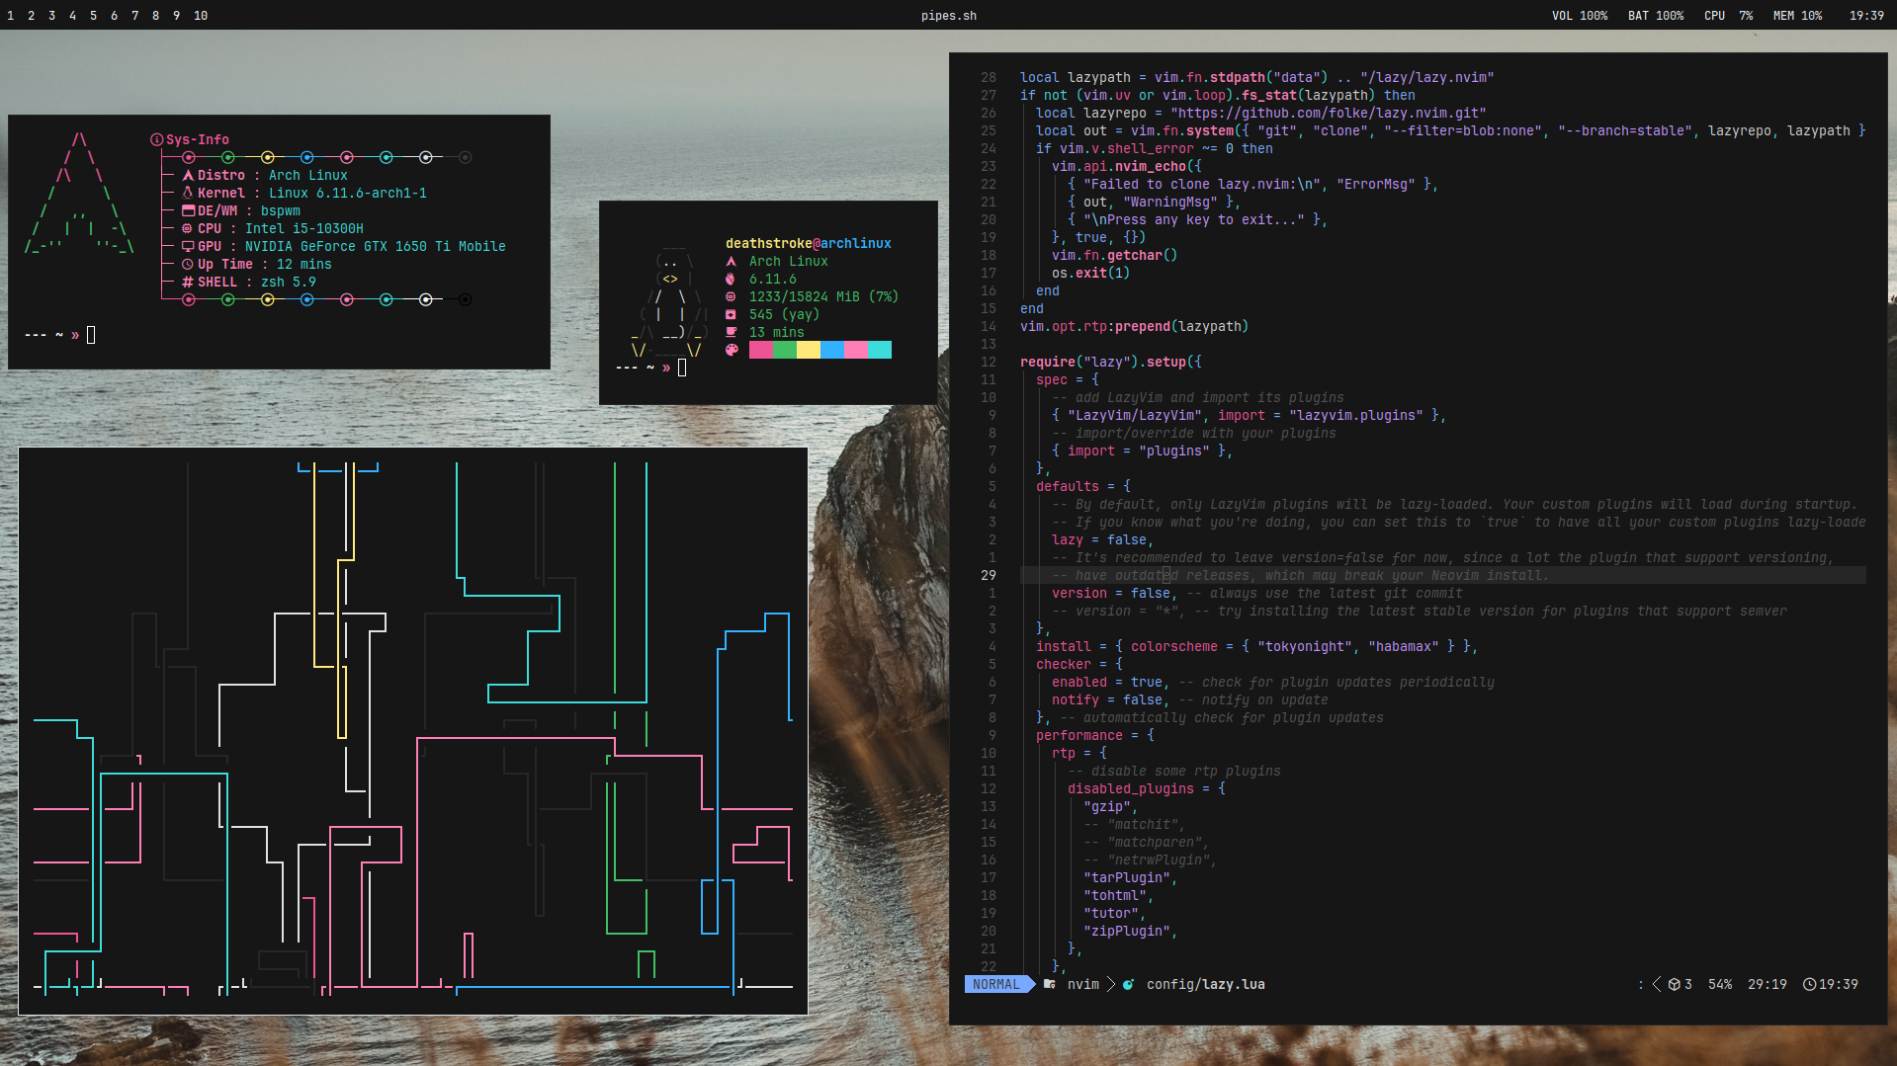Toggle the checker enabled value to false
Screen dimensions: 1897x1066
click(1146, 682)
